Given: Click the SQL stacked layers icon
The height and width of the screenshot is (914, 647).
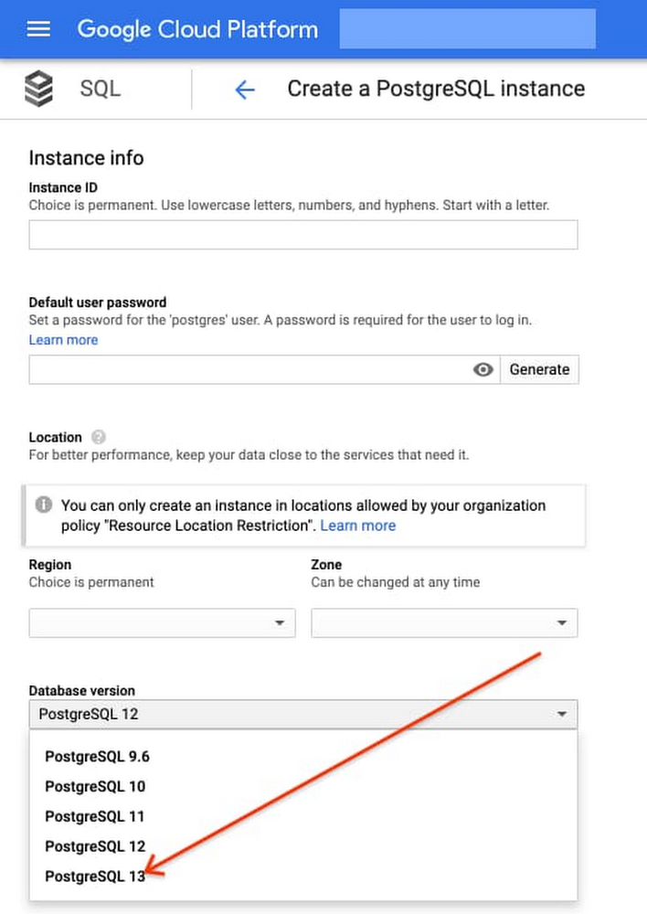Looking at the screenshot, I should point(39,89).
